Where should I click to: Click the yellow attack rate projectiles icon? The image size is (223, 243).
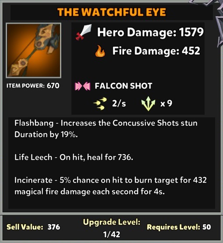[100, 103]
